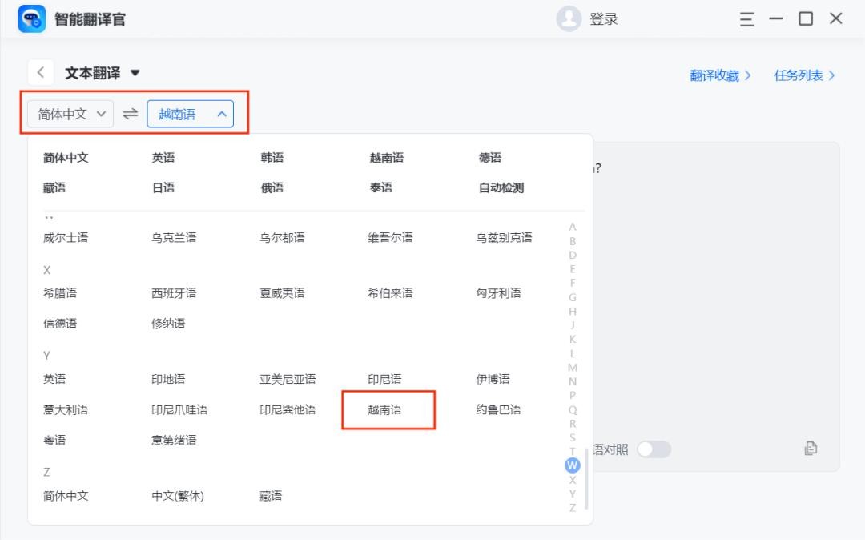This screenshot has width=865, height=540.
Task: Jump to letter X in alphabet index
Action: click(573, 480)
